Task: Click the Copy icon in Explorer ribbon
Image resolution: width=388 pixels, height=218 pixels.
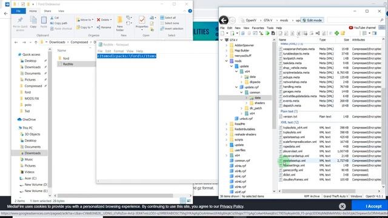Action: click(x=33, y=20)
